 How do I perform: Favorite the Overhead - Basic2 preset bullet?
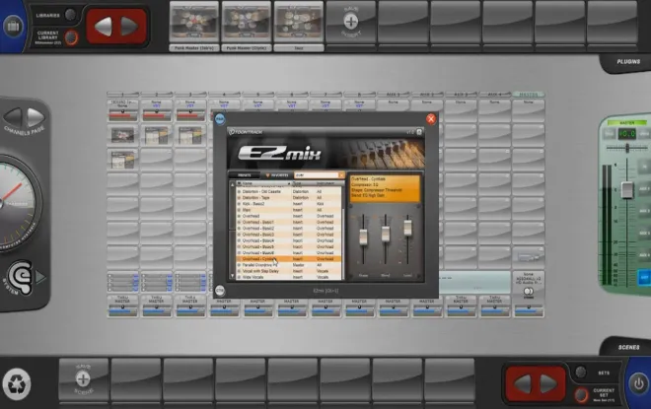(x=239, y=228)
